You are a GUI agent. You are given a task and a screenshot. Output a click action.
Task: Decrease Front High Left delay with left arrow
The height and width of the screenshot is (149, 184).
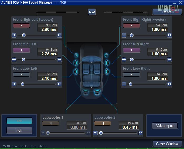point(14,35)
